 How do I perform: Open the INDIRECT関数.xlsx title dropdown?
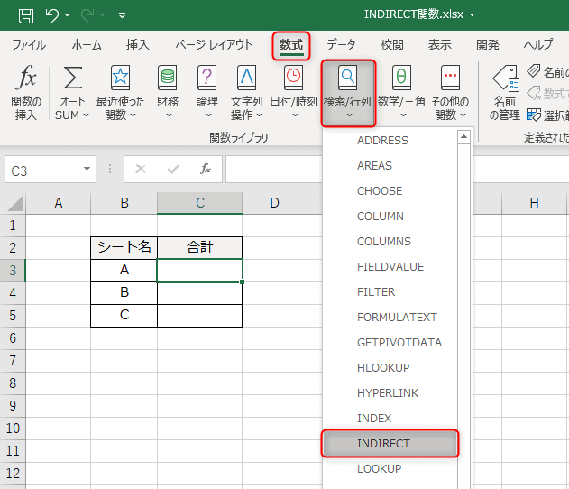click(473, 15)
